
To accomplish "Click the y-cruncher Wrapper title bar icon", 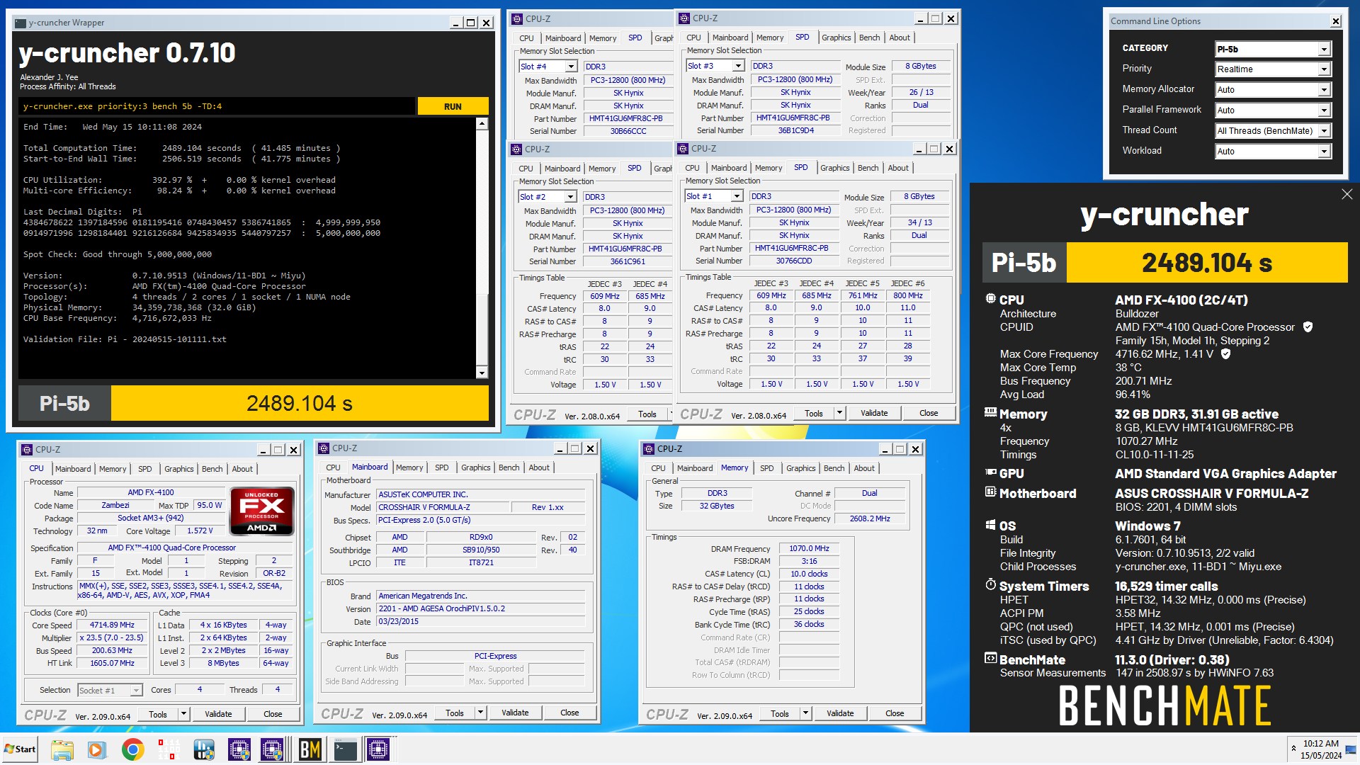I will (x=21, y=23).
